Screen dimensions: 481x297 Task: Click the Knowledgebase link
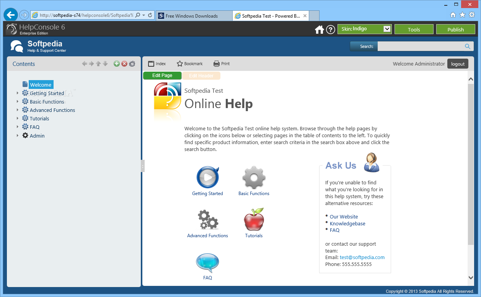tap(347, 223)
